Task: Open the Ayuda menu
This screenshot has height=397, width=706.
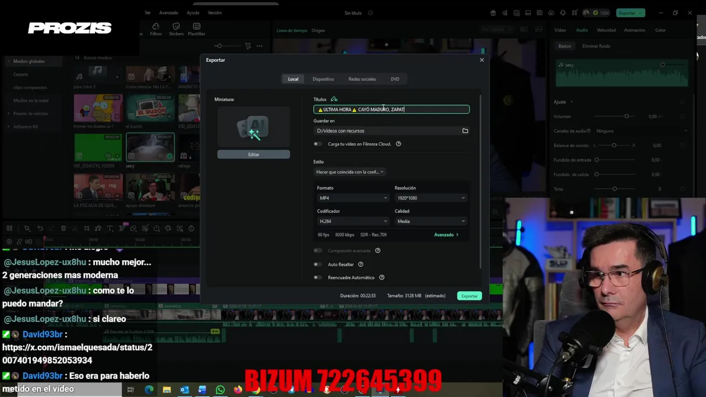Action: 193,13
